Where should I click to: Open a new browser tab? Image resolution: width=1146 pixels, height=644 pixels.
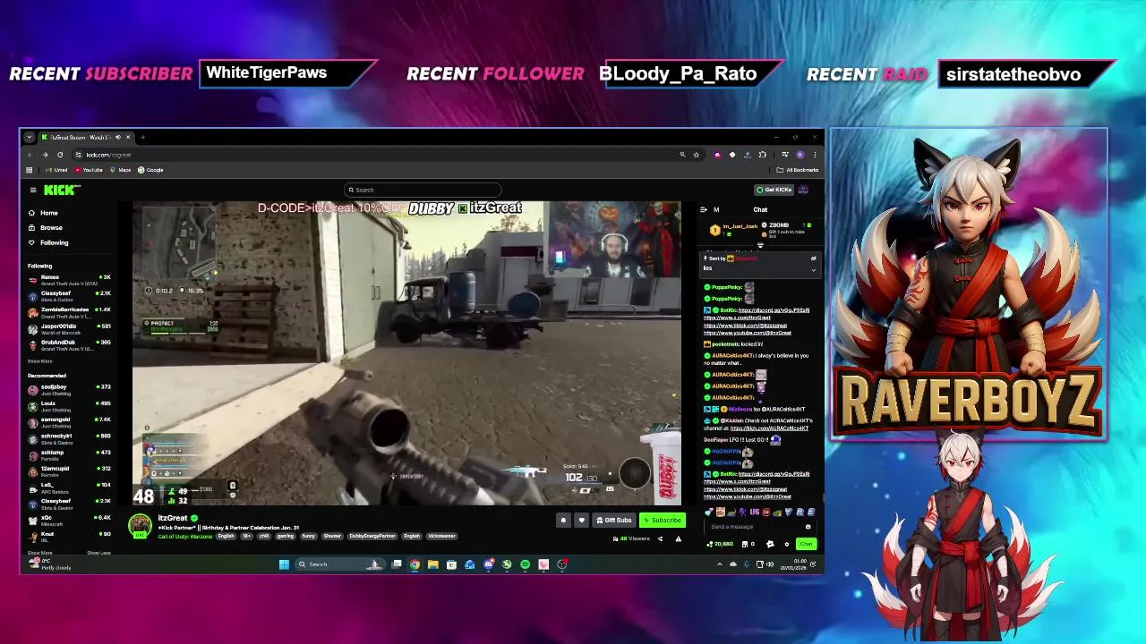coord(142,137)
